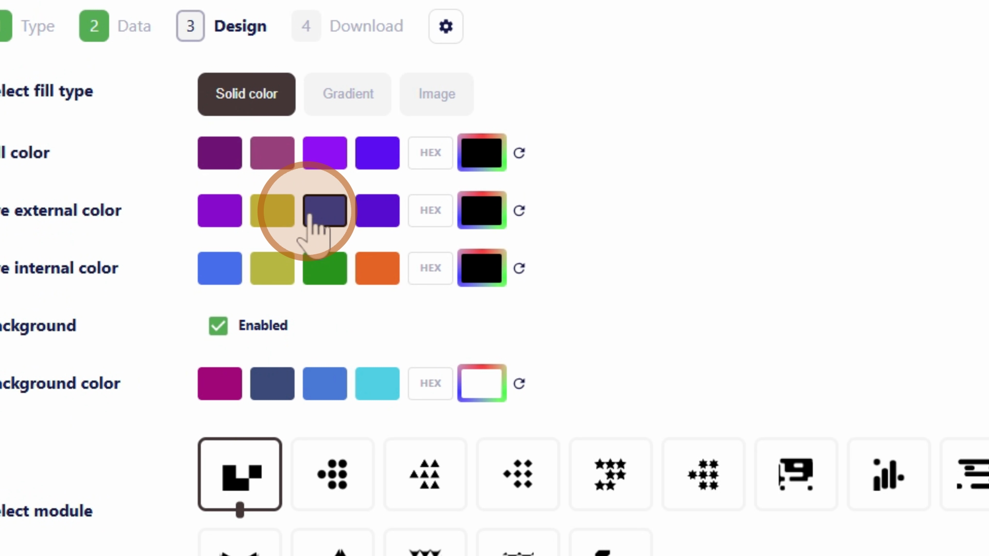This screenshot has height=556, width=989.
Task: Select the horizontal lines module
Action: tap(966, 474)
